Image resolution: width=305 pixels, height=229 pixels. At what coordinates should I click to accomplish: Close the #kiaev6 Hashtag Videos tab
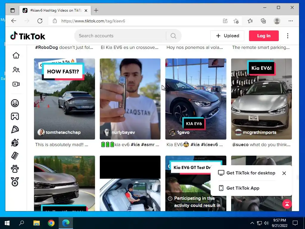click(86, 10)
